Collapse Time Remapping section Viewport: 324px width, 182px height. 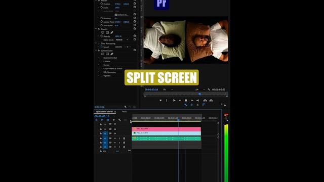coord(96,43)
